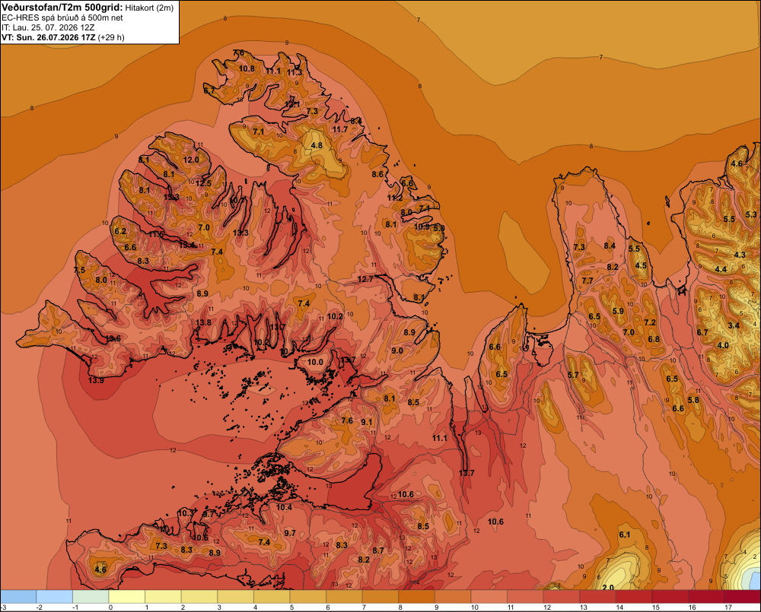761x612 pixels.
Task: Select the legend swatch between 8 and 9
Action: click(x=417, y=597)
